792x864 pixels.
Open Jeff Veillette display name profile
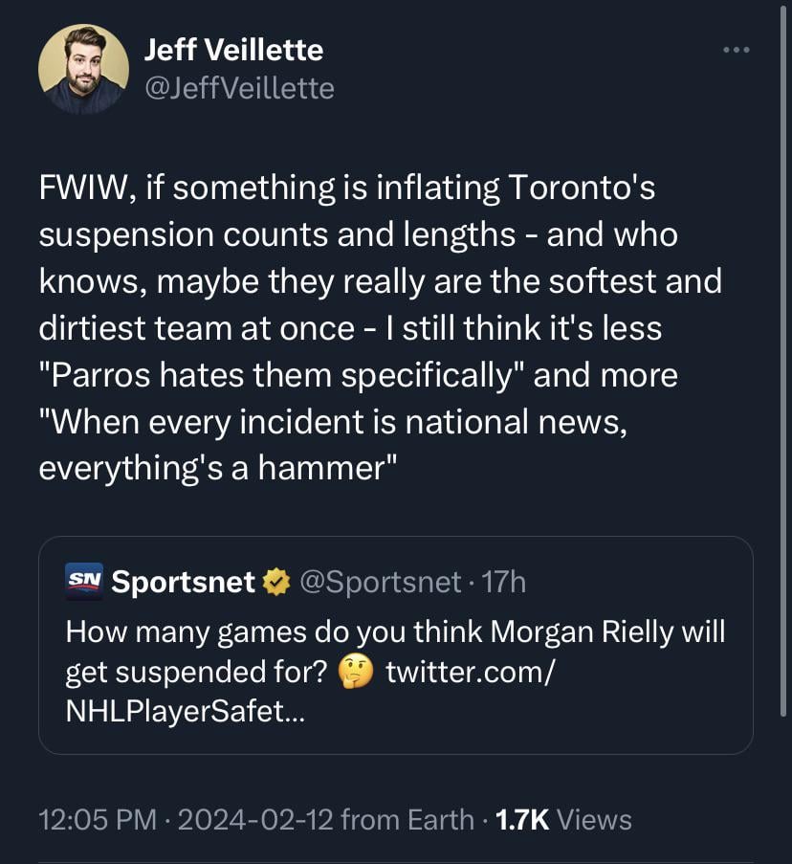pos(233,49)
